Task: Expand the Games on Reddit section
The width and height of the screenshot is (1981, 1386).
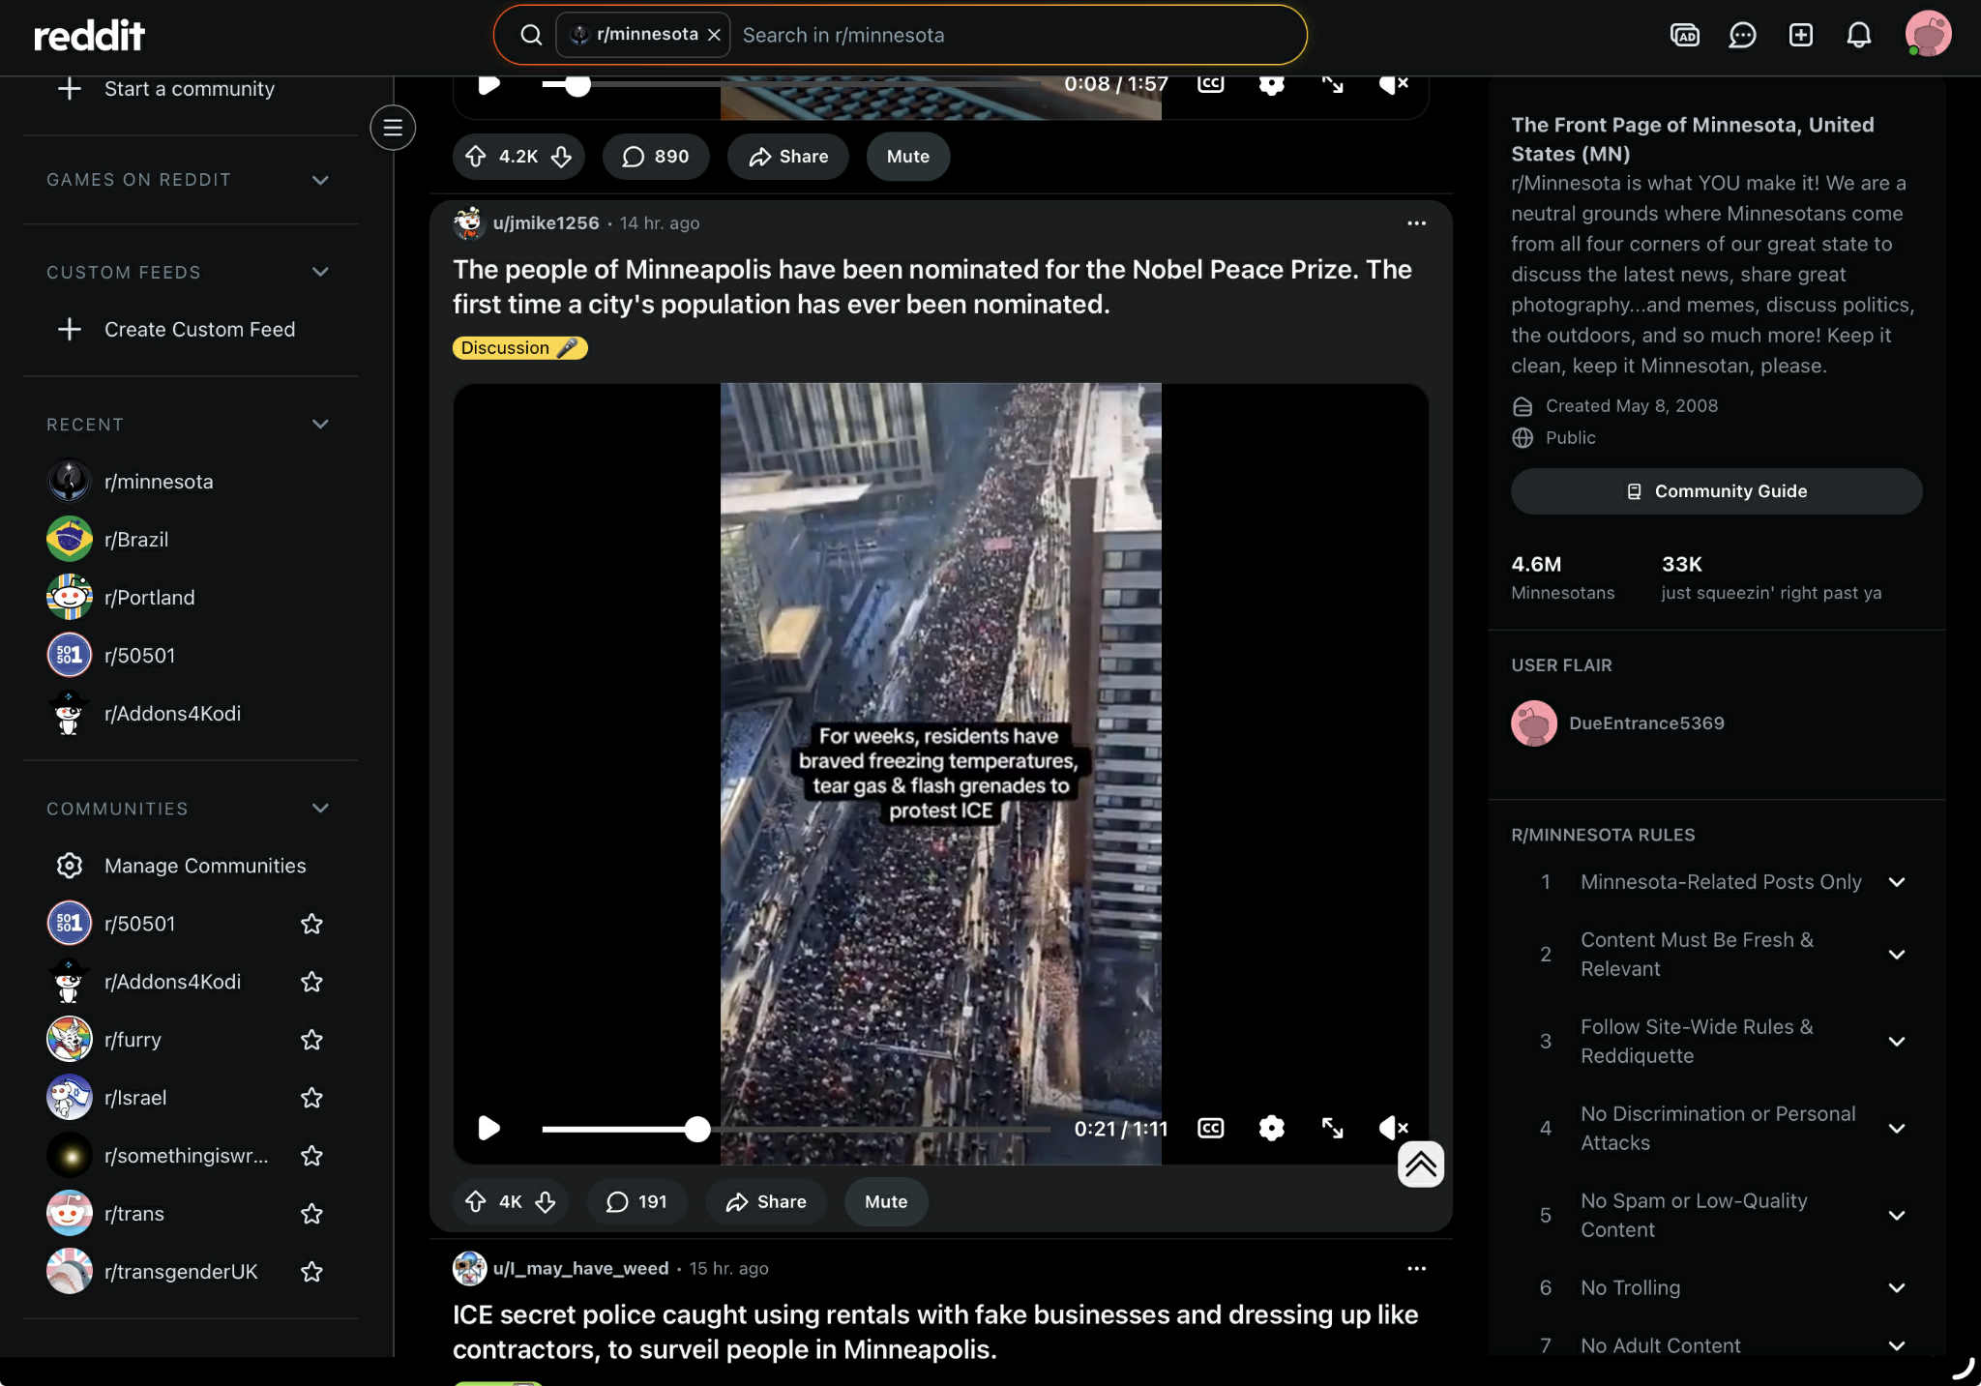Action: [x=320, y=180]
